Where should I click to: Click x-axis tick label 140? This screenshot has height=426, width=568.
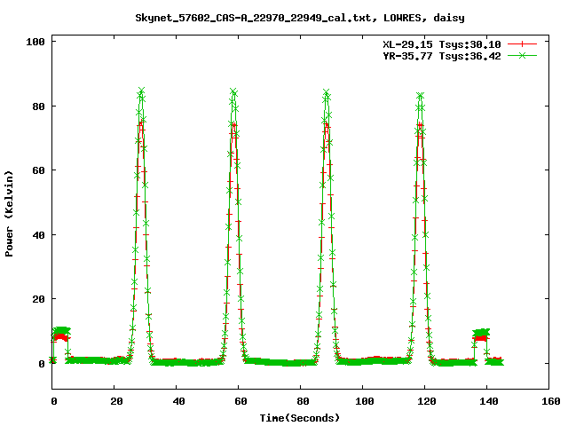click(x=489, y=401)
